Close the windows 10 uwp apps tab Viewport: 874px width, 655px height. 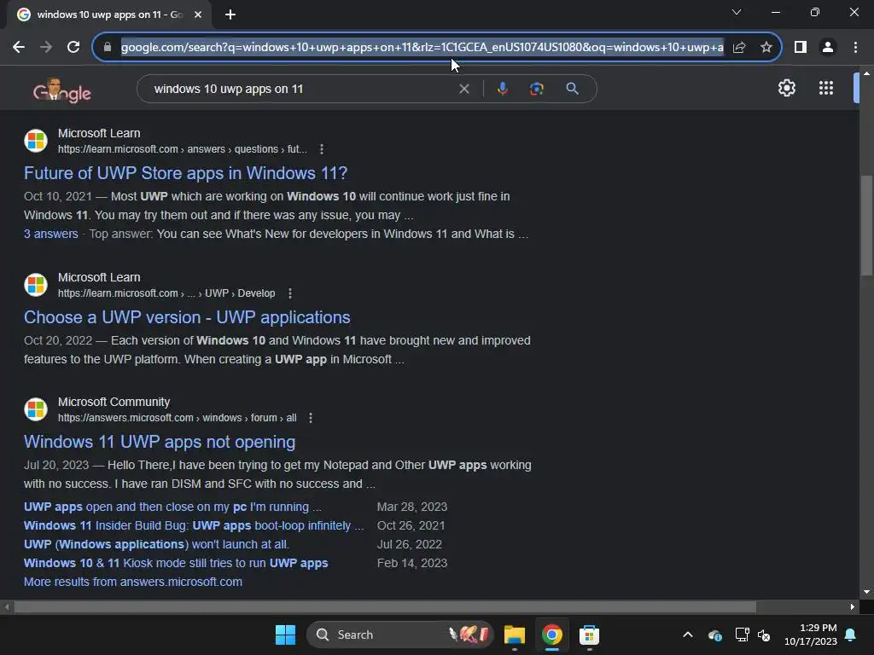198,14
